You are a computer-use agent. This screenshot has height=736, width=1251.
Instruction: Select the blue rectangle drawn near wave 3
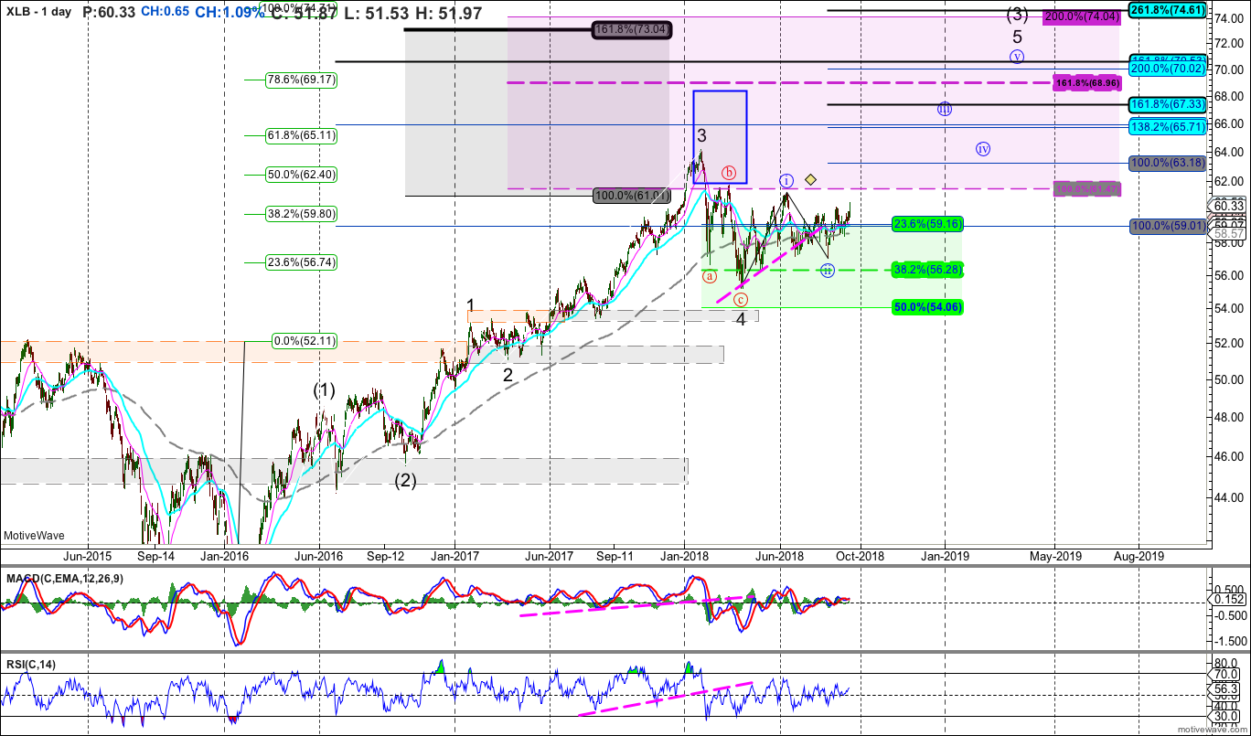tap(721, 137)
